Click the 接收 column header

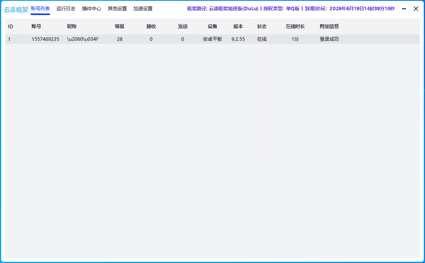point(151,26)
